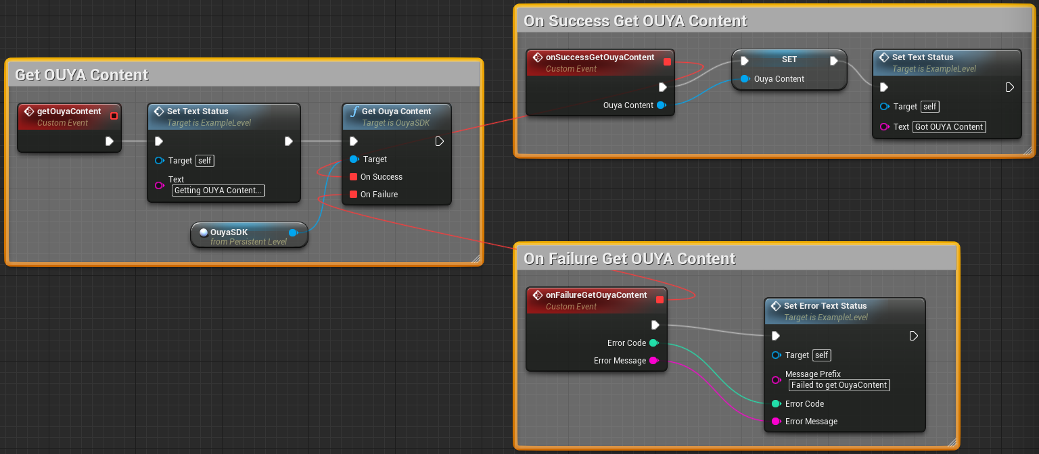Click resize handle of On Failure Get OUYA Content comment
The height and width of the screenshot is (454, 1039).
click(952, 441)
